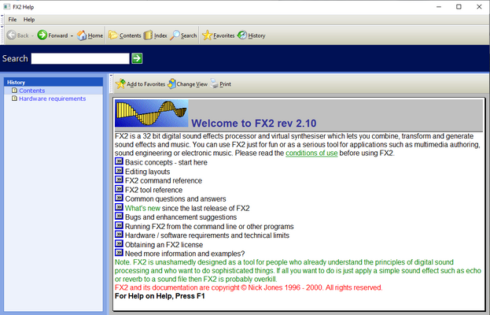Select Hardware requirements in History list
The width and height of the screenshot is (490, 315).
[52, 98]
